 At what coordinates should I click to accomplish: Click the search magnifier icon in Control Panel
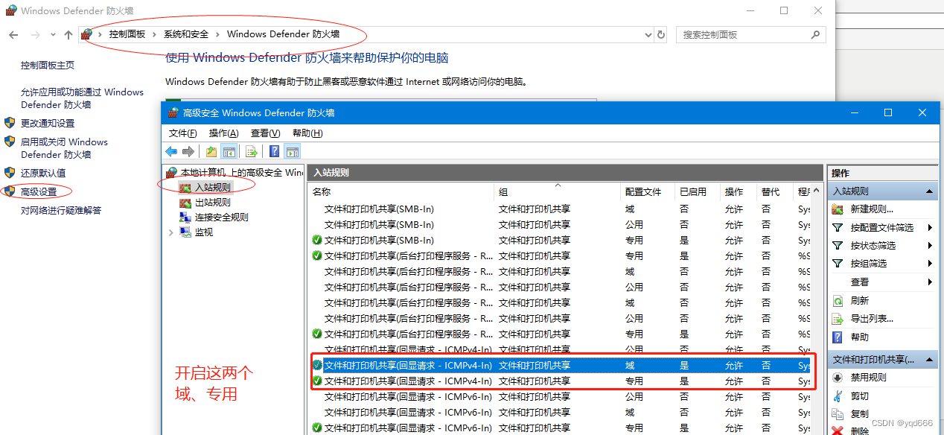pos(816,34)
